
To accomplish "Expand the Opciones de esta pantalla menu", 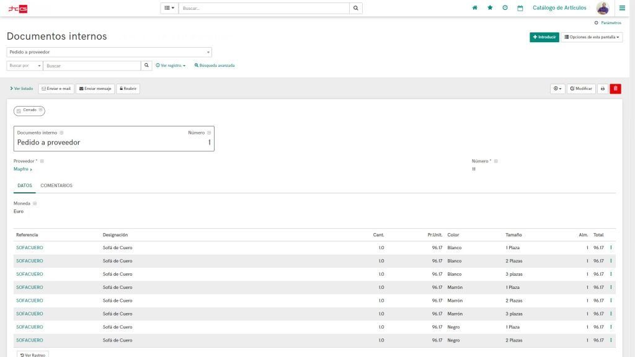I will point(592,37).
